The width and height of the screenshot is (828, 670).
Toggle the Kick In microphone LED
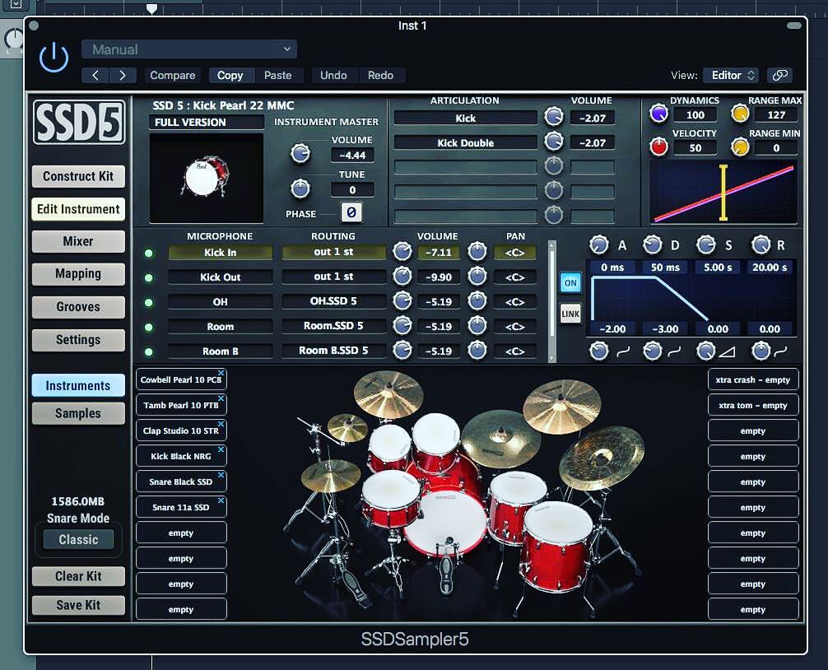click(x=149, y=254)
